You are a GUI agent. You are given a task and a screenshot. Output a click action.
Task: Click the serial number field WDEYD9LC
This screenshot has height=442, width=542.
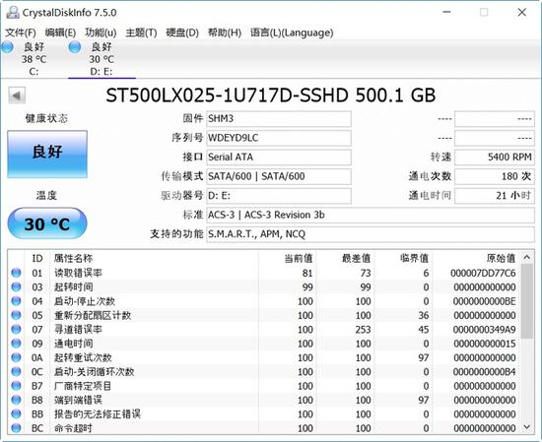tap(279, 138)
